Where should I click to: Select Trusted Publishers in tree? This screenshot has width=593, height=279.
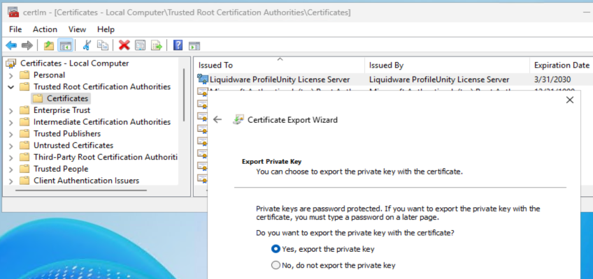[x=67, y=133]
